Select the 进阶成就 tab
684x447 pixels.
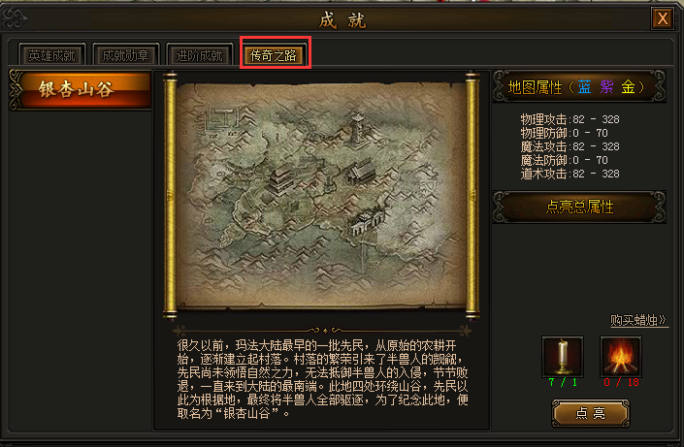199,55
